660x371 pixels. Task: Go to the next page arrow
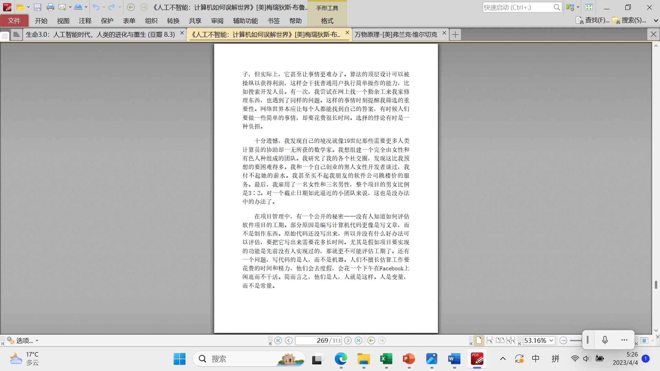click(348, 340)
